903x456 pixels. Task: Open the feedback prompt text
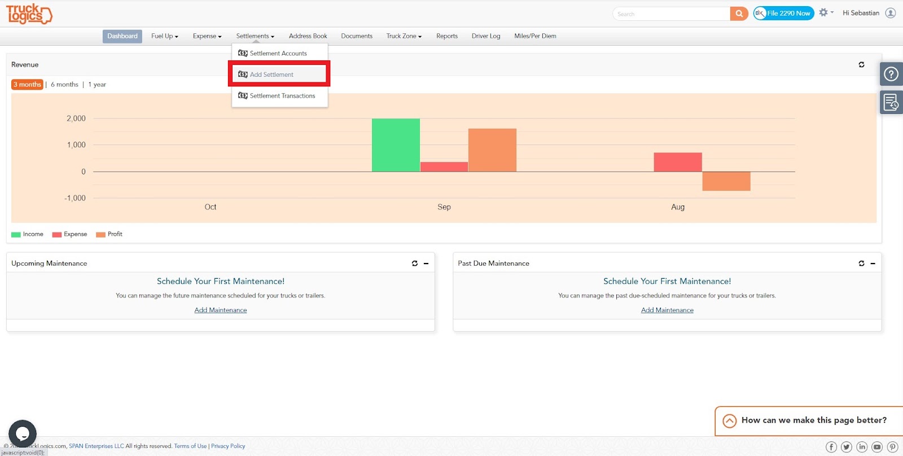click(x=814, y=420)
